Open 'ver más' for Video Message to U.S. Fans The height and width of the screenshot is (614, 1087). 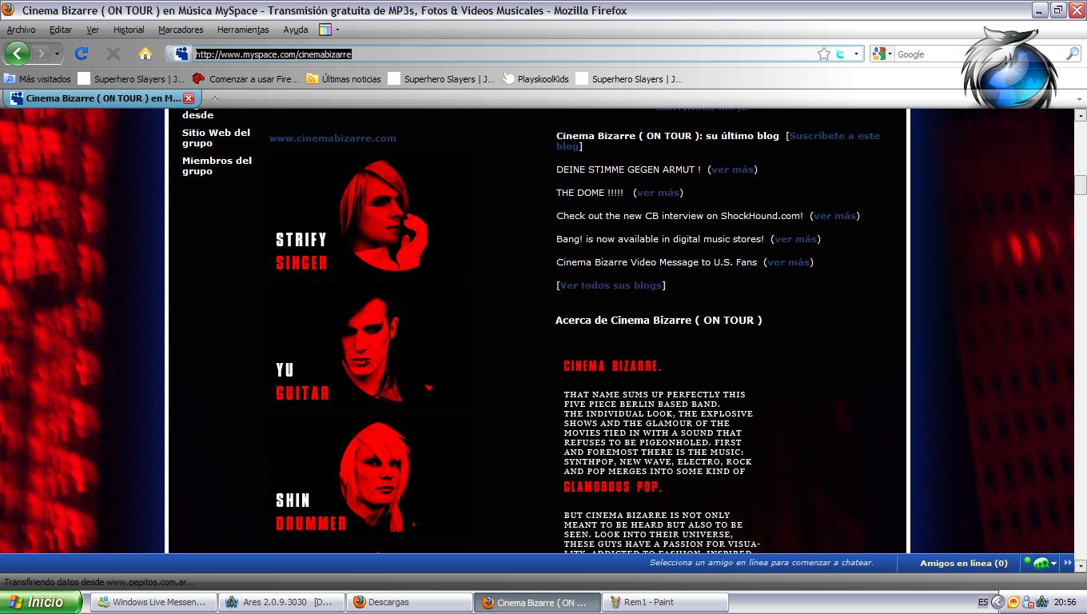point(788,262)
